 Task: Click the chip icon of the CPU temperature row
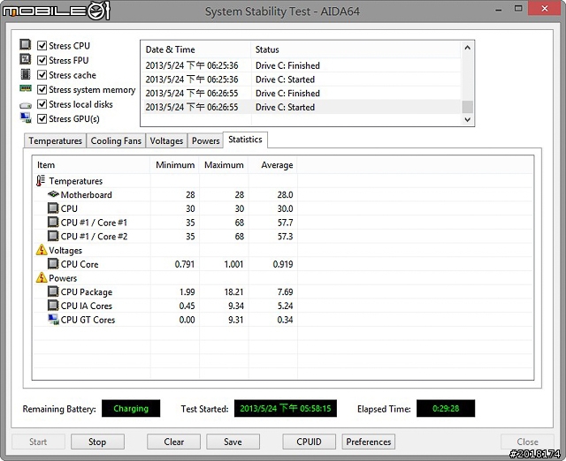(53, 208)
